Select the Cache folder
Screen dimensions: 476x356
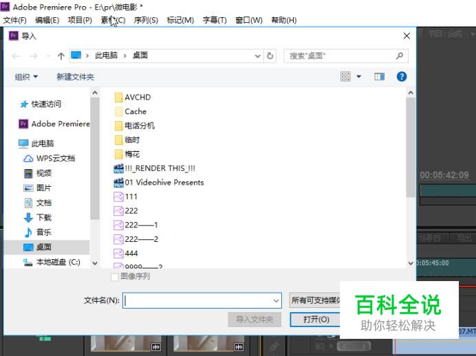pos(131,111)
